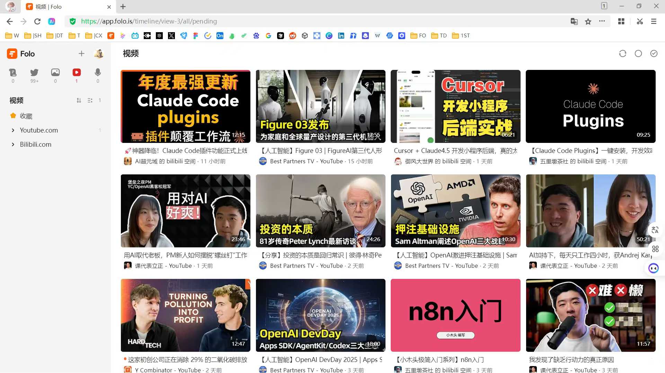The height and width of the screenshot is (373, 665).
Task: Open the FO bookmarks folder
Action: tap(418, 36)
